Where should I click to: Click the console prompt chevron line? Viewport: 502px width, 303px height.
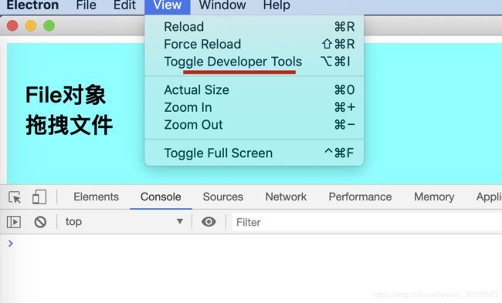coord(251,244)
